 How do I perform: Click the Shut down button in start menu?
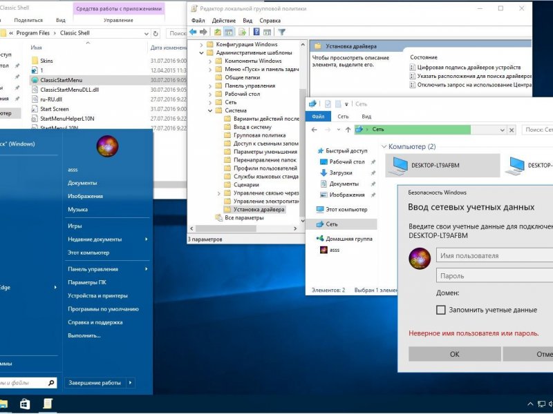tap(95, 383)
